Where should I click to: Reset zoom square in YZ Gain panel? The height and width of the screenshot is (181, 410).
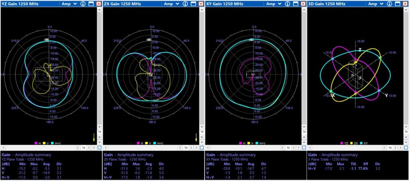click(x=99, y=147)
